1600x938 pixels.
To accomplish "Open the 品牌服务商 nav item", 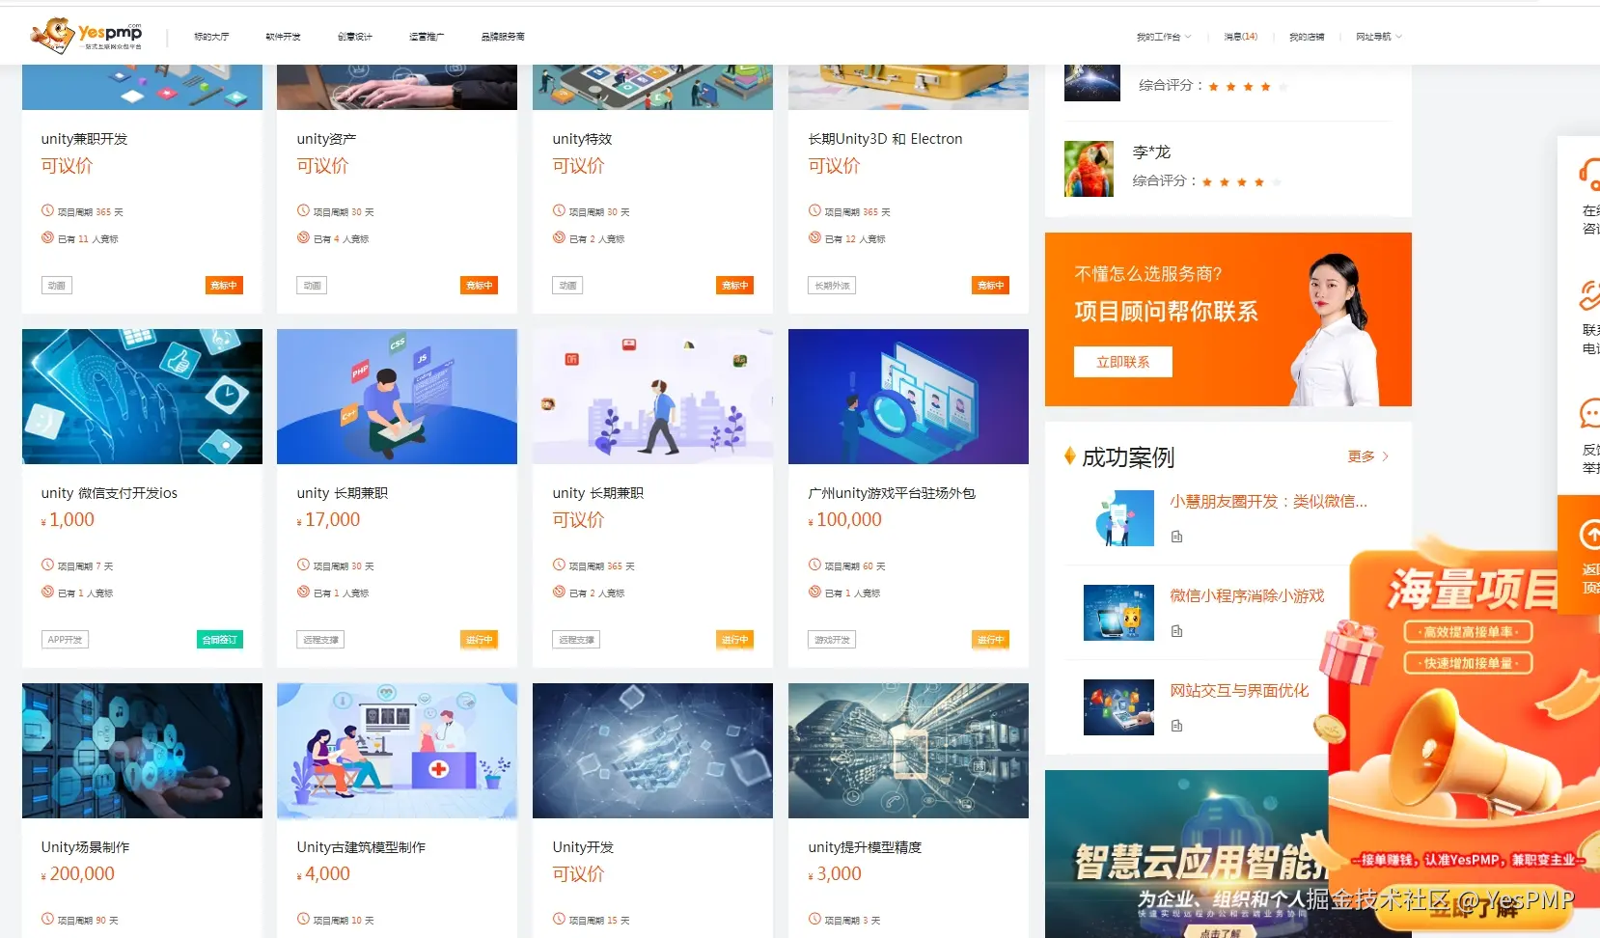I will 503,37.
